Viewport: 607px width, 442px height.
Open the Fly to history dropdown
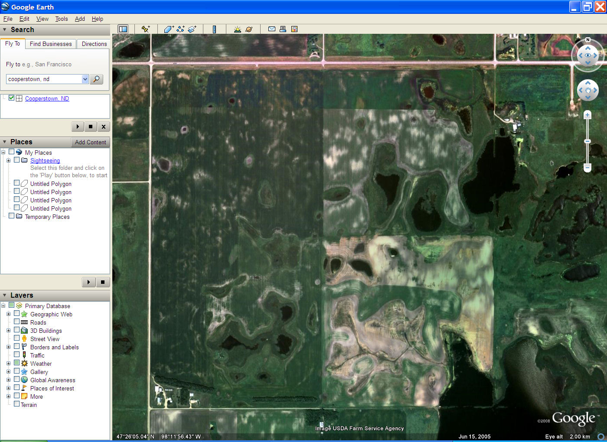[x=85, y=79]
